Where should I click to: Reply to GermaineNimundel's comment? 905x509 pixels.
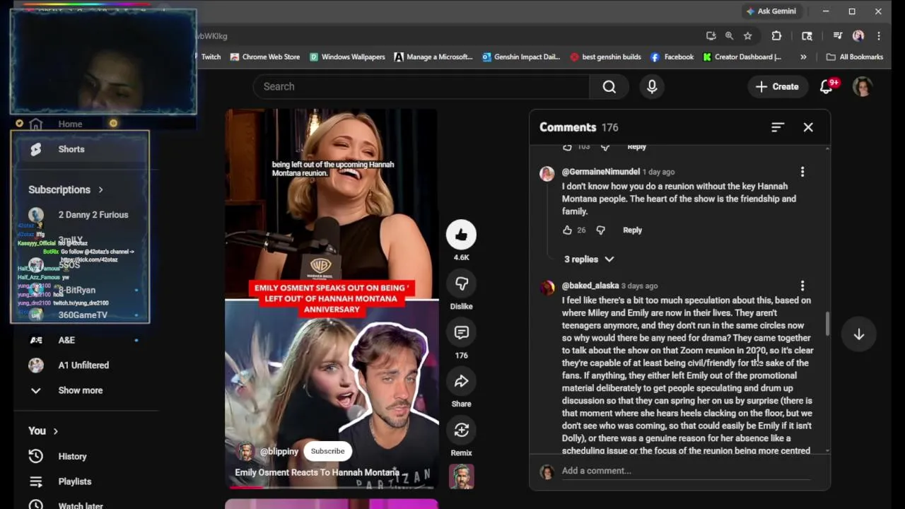point(632,230)
